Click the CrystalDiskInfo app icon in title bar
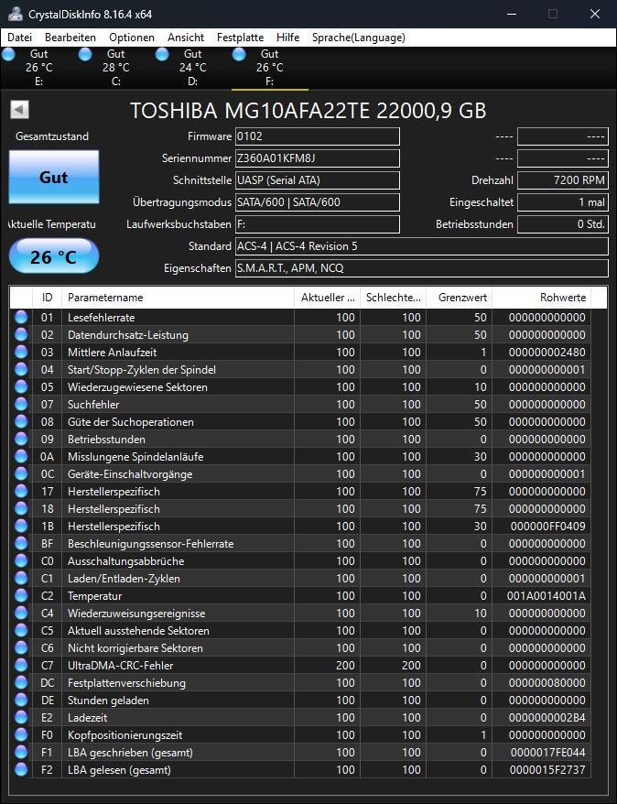617x804 pixels. pos(11,14)
